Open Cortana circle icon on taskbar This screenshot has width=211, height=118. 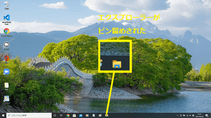(55, 115)
